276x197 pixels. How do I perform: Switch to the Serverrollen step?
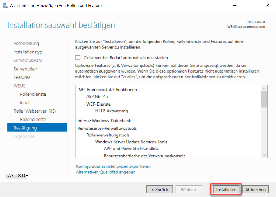click(25, 69)
